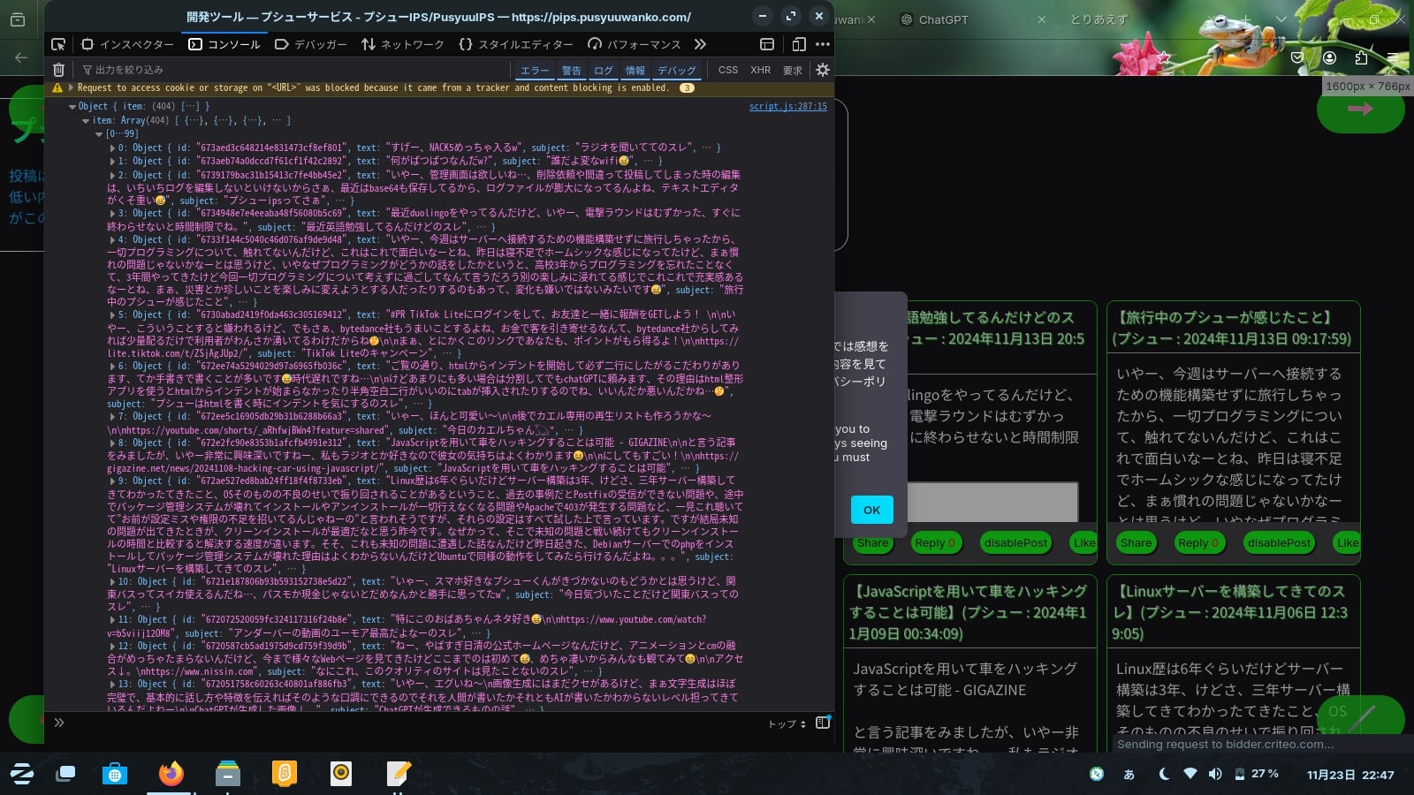Toggle the XHR filter

coord(760,70)
